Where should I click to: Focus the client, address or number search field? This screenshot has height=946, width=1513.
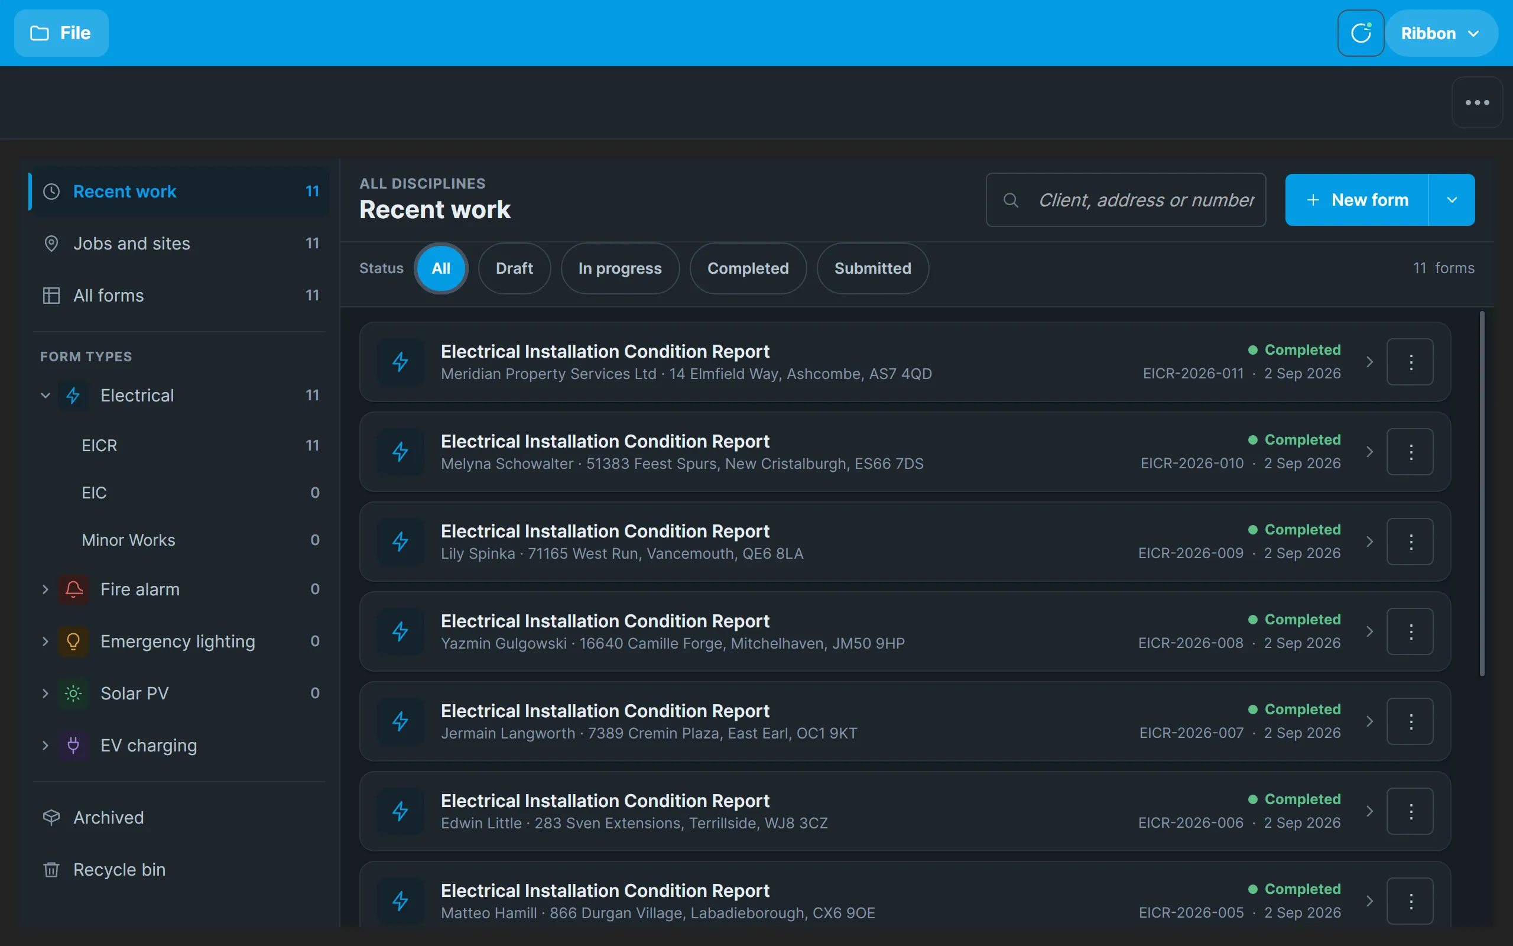(1125, 200)
